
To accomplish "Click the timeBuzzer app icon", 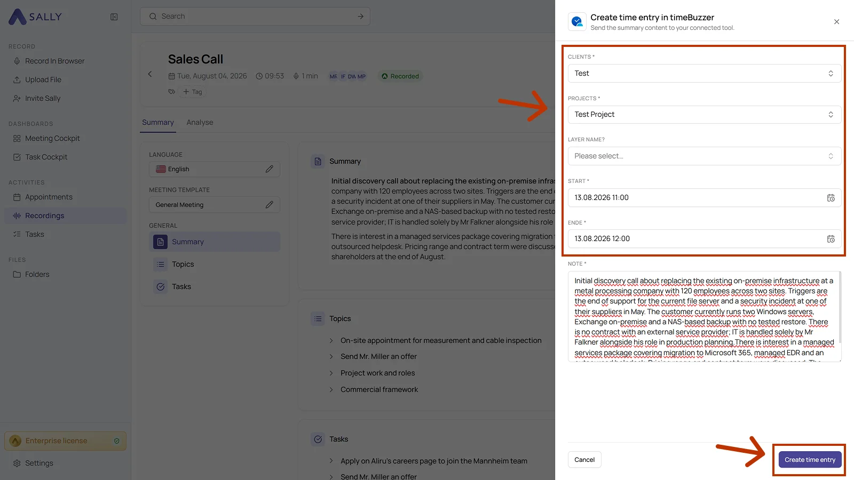I will coord(577,22).
